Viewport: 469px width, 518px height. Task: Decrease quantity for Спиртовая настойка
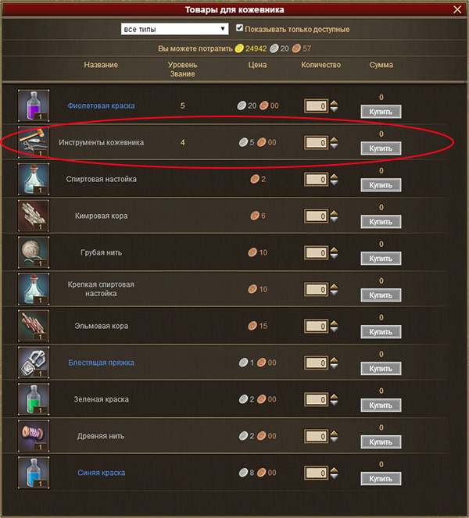334,182
